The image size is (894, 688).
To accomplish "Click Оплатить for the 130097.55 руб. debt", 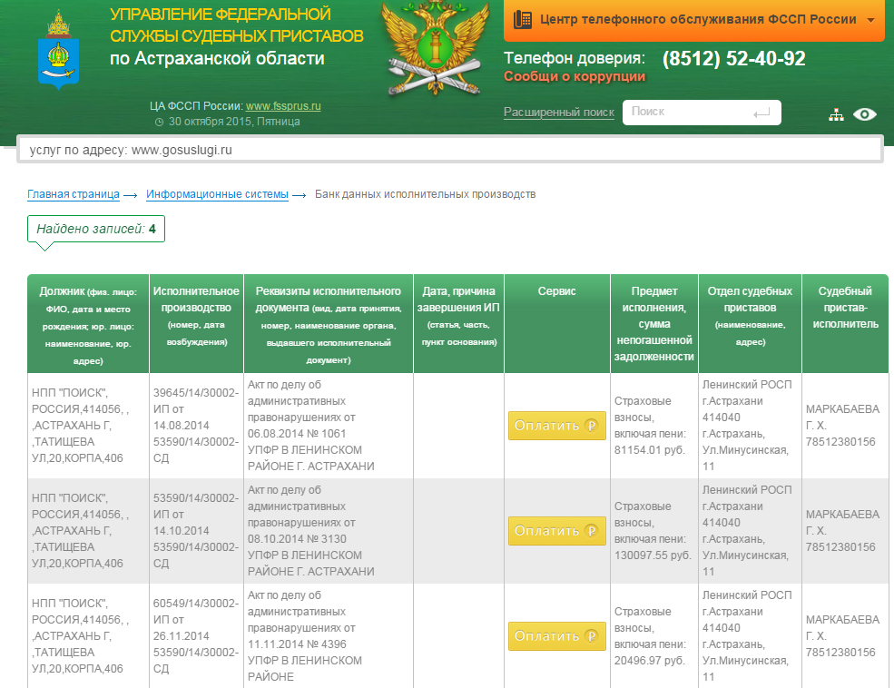I will pyautogui.click(x=556, y=531).
